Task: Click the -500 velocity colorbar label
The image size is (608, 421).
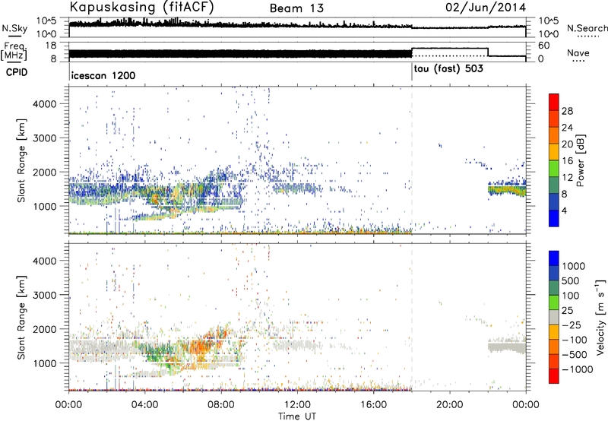Action: click(x=575, y=355)
